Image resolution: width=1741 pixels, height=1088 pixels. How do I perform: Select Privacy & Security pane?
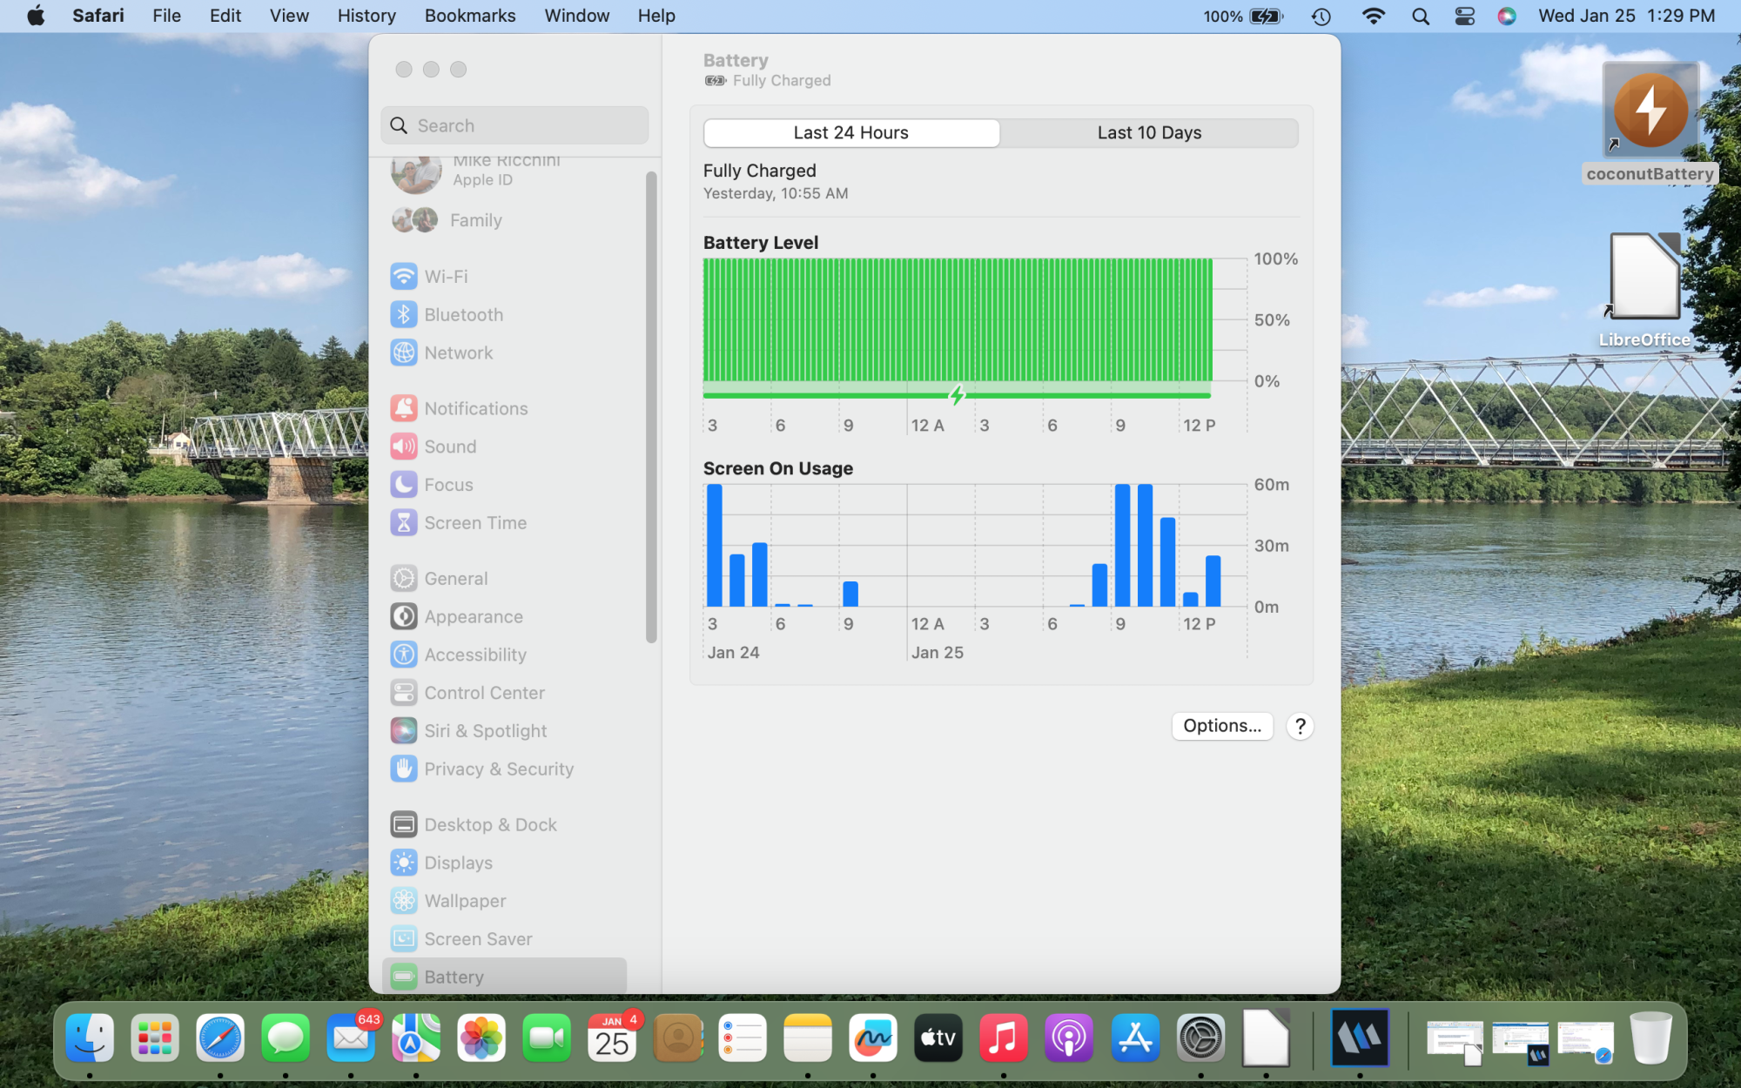click(x=498, y=769)
